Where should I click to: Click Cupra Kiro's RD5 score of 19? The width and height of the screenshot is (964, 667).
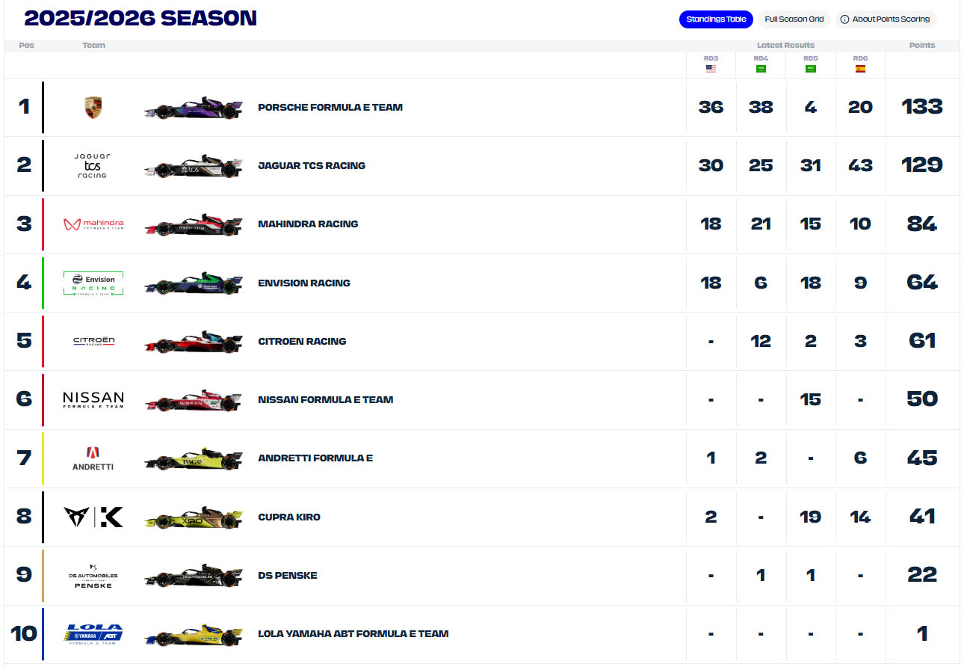[x=810, y=517]
